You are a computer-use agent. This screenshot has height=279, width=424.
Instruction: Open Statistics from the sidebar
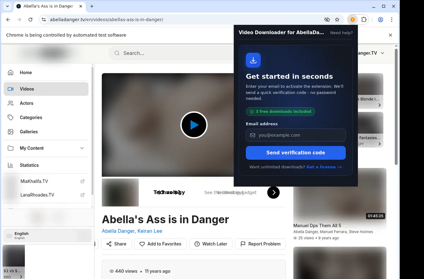click(x=46, y=165)
